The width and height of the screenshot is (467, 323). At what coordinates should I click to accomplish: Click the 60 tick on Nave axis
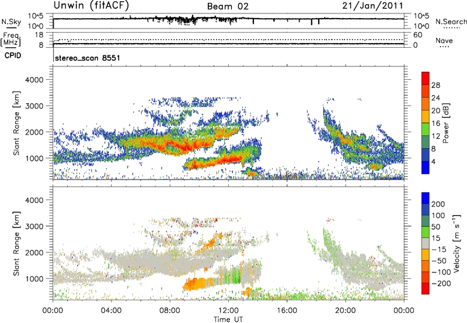point(417,35)
